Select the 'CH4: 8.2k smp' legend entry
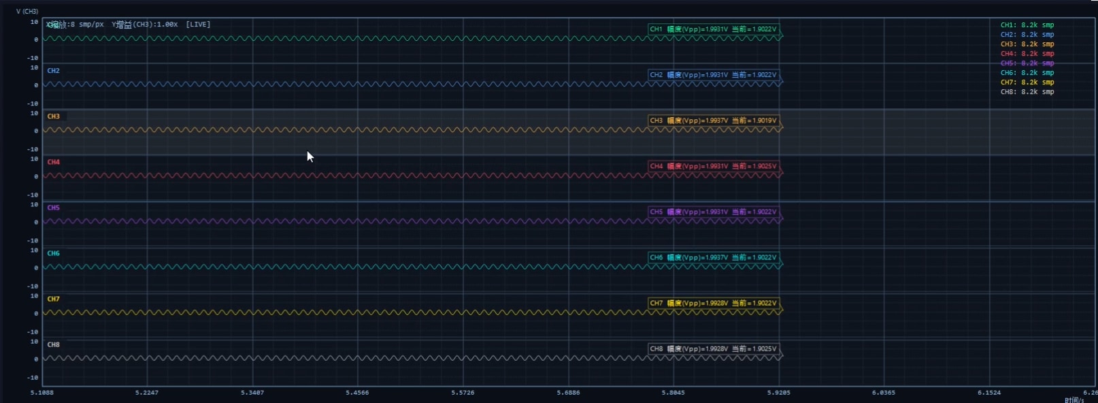 point(1027,54)
